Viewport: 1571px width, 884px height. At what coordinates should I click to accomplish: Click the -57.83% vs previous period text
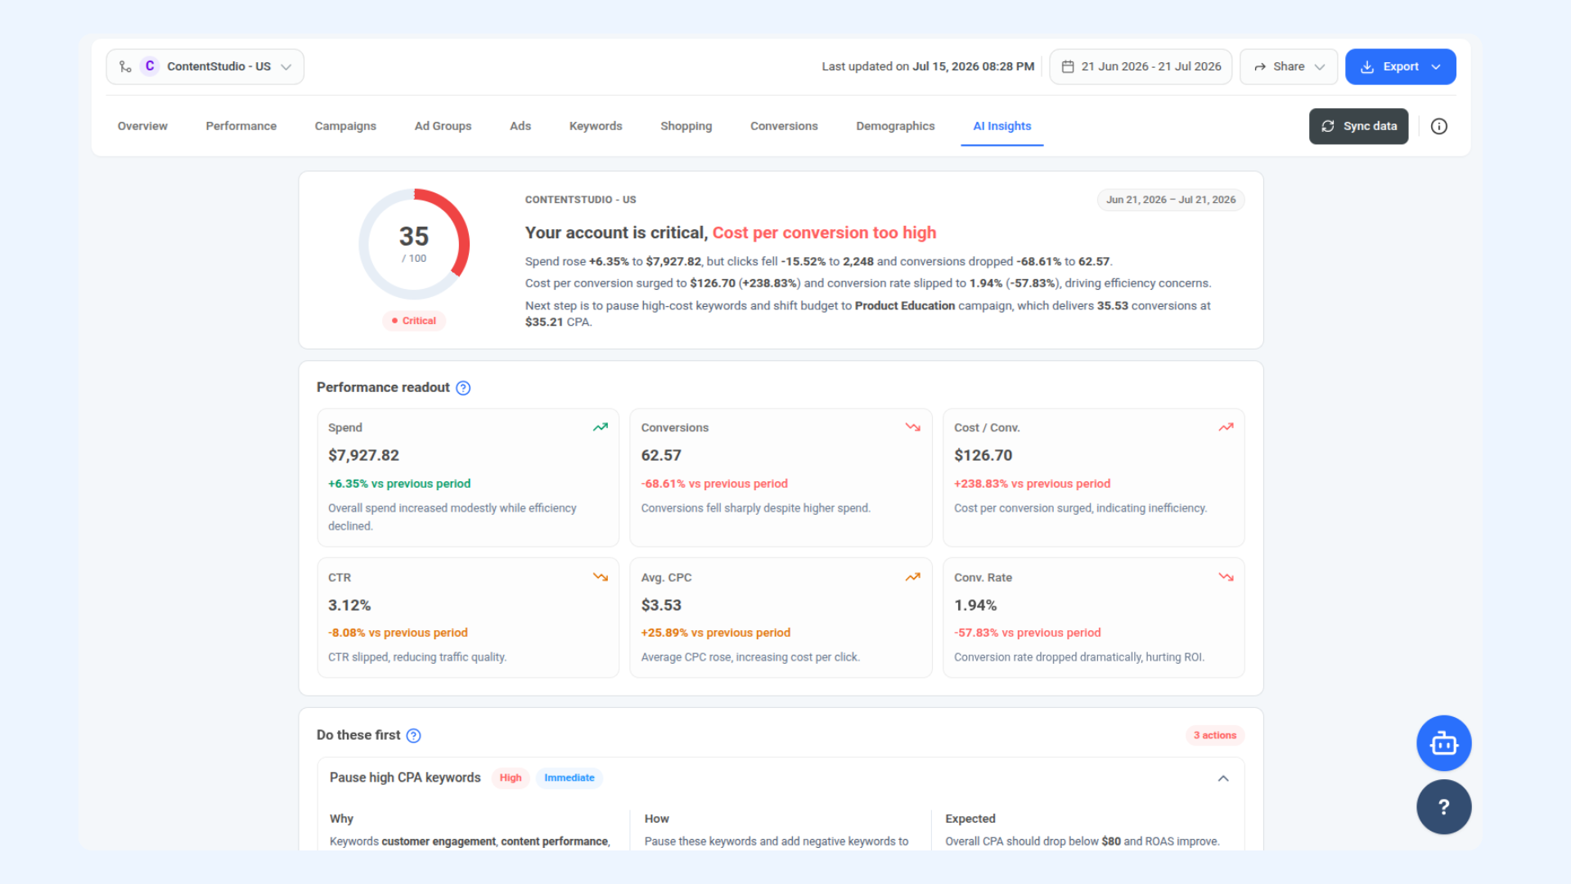coord(1027,633)
